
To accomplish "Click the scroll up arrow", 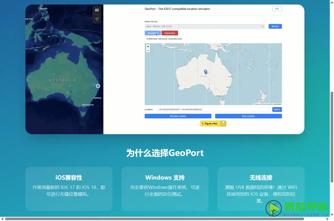I will [x=332, y=2].
